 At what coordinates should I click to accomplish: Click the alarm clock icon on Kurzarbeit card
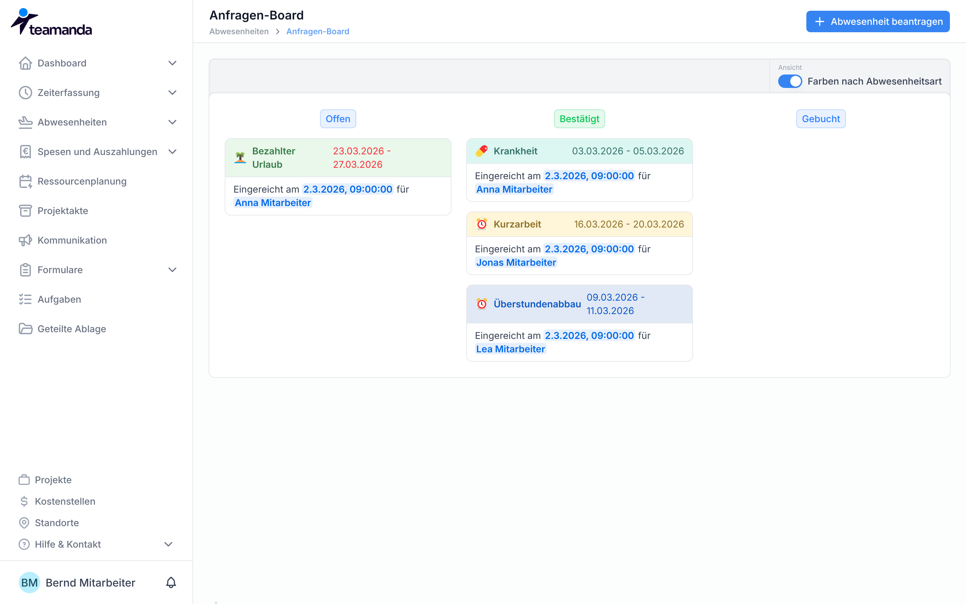tap(482, 224)
